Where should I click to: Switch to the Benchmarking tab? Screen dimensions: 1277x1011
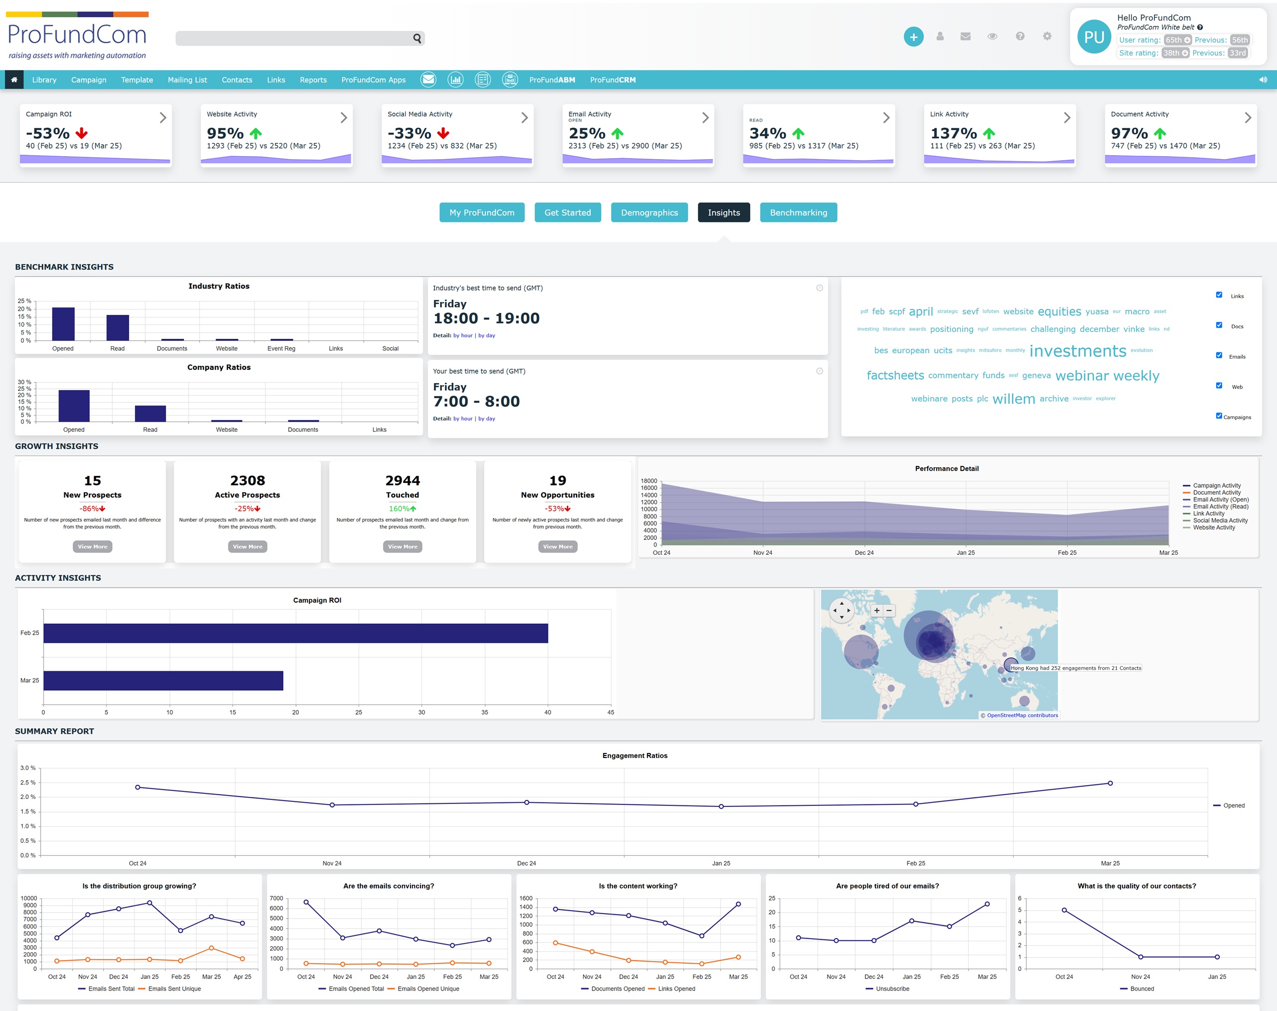point(798,213)
